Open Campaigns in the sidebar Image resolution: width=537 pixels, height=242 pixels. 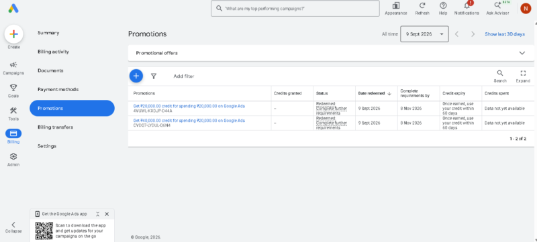[x=13, y=68]
